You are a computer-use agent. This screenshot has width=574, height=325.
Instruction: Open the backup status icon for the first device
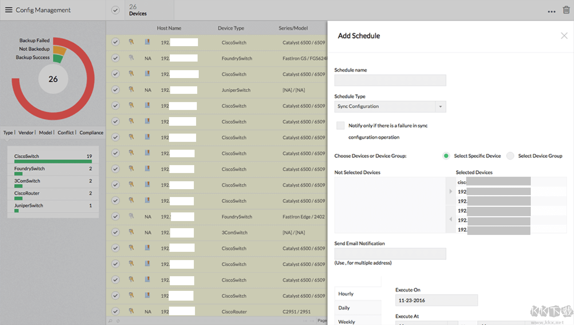tap(147, 42)
